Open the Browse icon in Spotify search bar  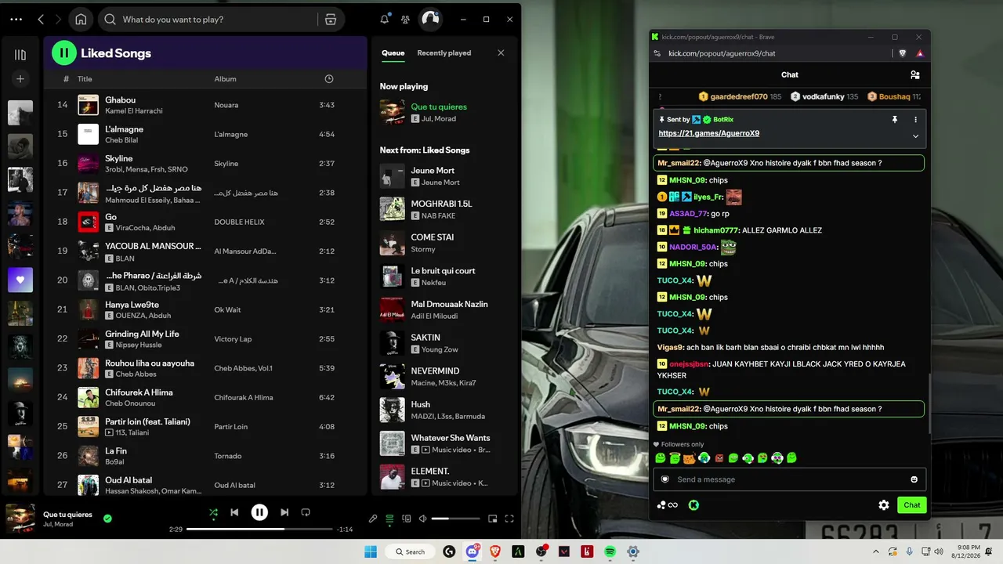pyautogui.click(x=331, y=19)
